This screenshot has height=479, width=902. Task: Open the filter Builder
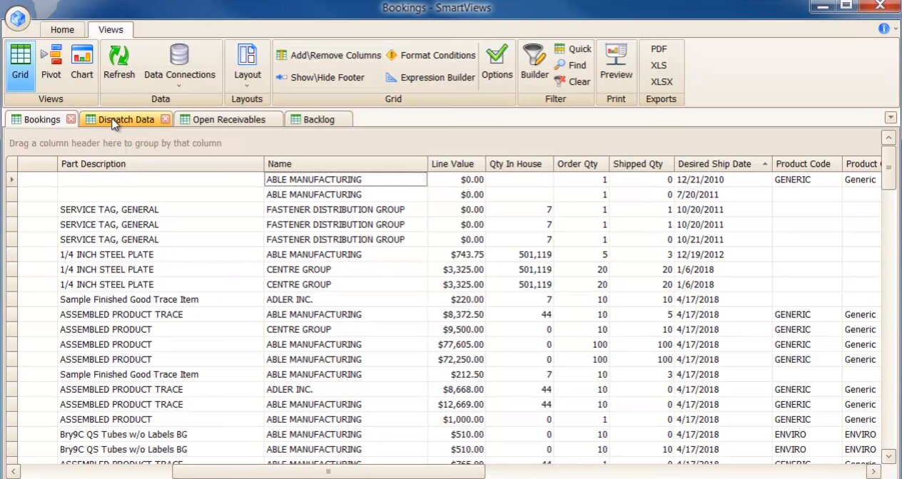[534, 62]
